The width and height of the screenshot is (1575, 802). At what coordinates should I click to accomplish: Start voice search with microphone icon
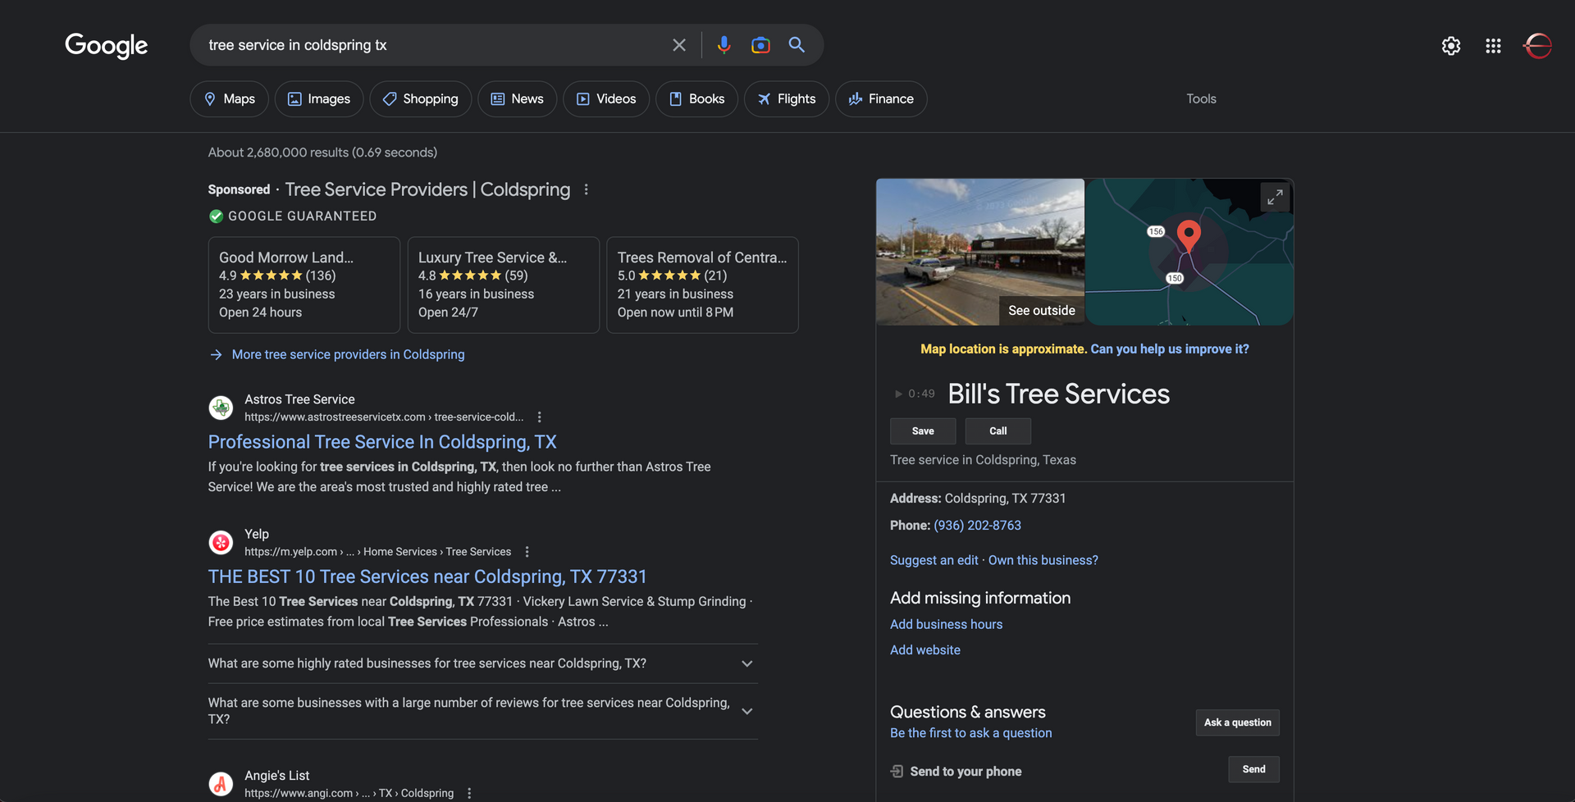point(724,45)
